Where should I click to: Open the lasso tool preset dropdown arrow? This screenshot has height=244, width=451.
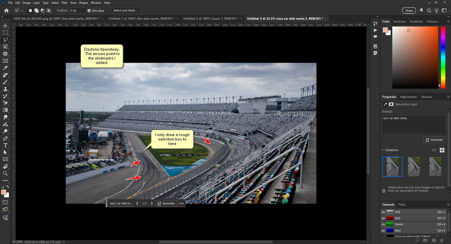[23, 11]
